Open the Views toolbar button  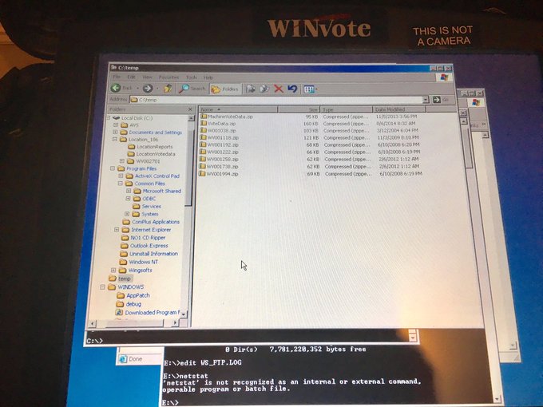[311, 89]
